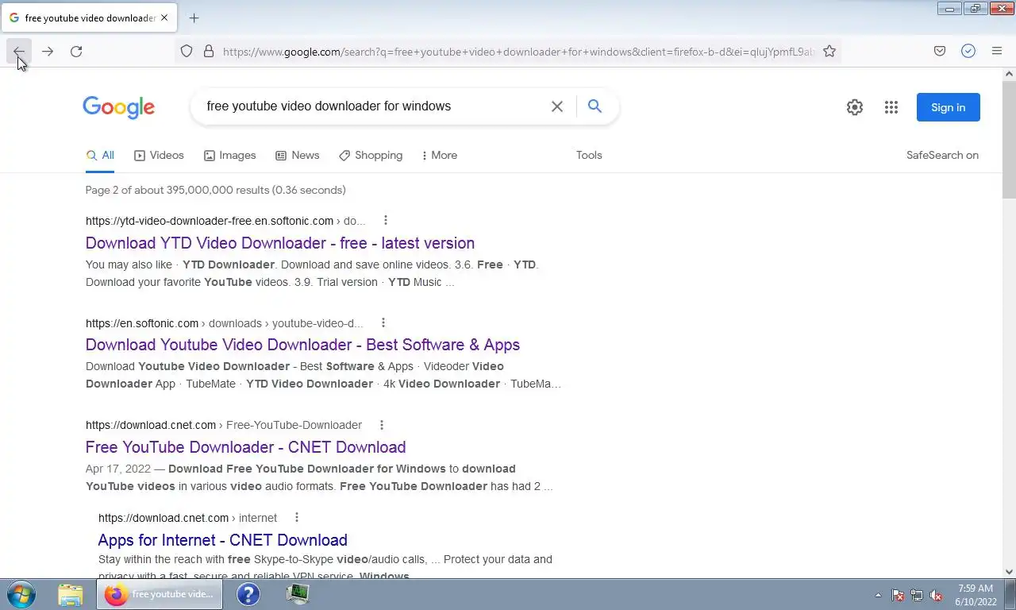Bookmark this page with the star
This screenshot has height=610, width=1016.
829,52
